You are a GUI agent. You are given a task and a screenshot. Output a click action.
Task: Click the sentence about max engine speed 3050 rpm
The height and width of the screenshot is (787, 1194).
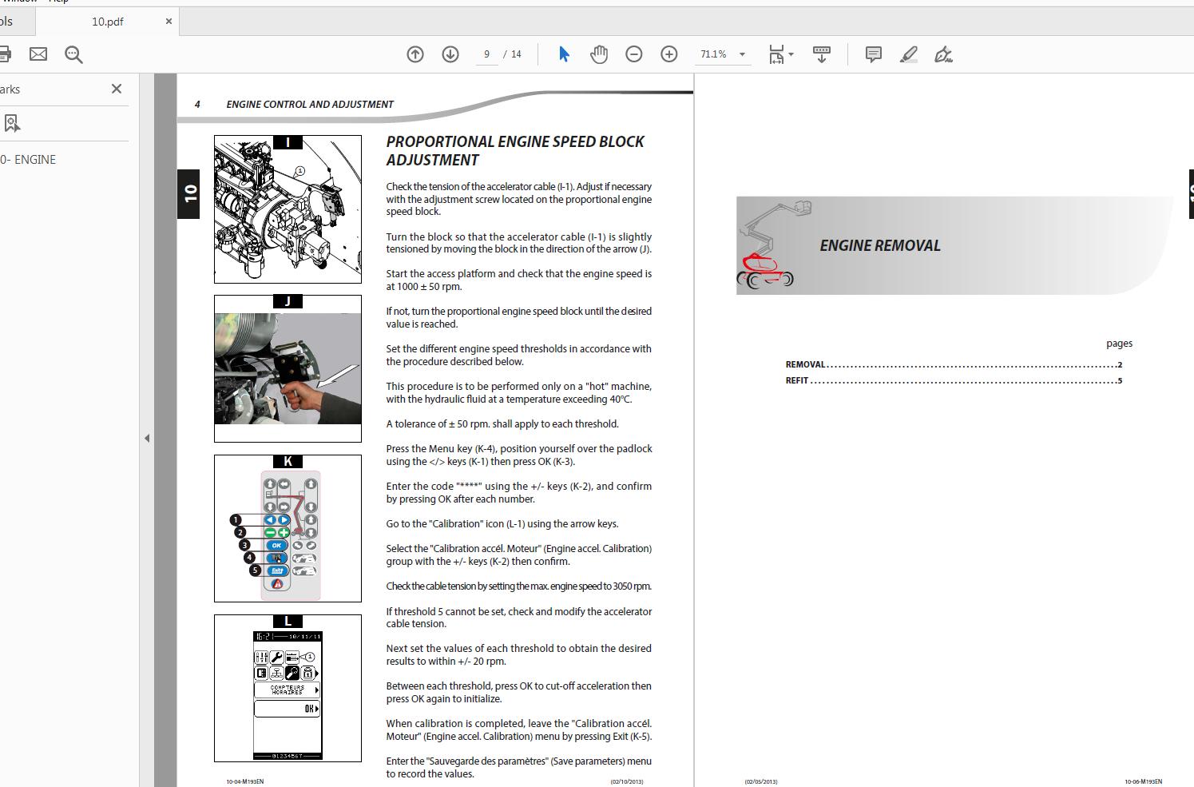[x=519, y=586]
